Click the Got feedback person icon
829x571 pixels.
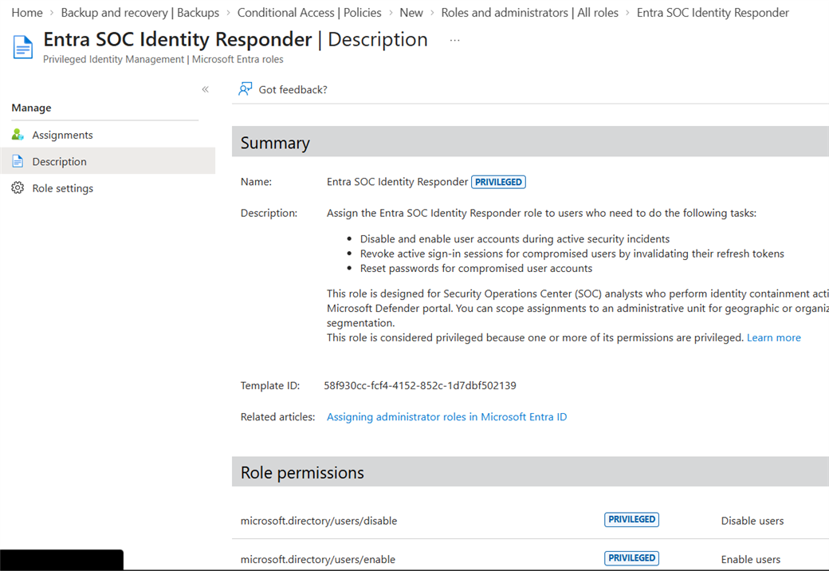pyautogui.click(x=245, y=89)
